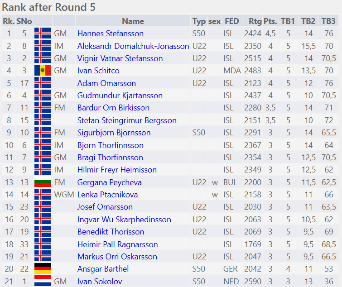Click Bragi Thorfinnsson's name link

[x=110, y=158]
